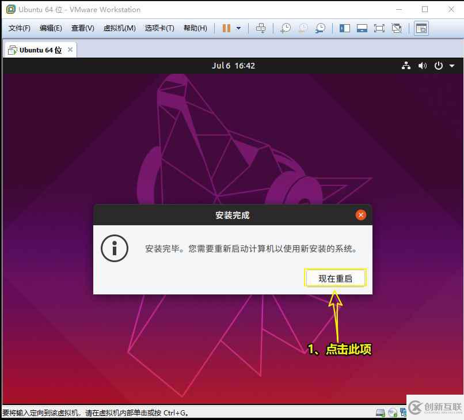Click the console view toolbar icon
464x420 pixels.
click(421, 28)
